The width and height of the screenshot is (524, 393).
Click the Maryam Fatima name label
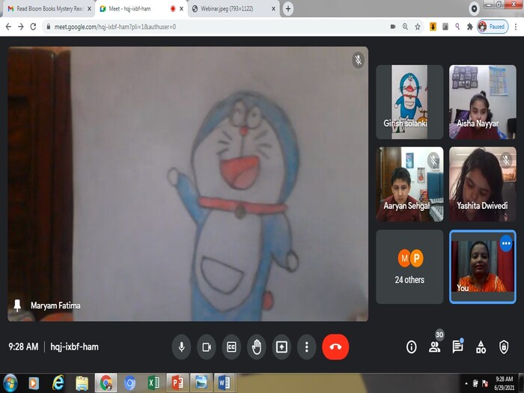click(x=55, y=305)
